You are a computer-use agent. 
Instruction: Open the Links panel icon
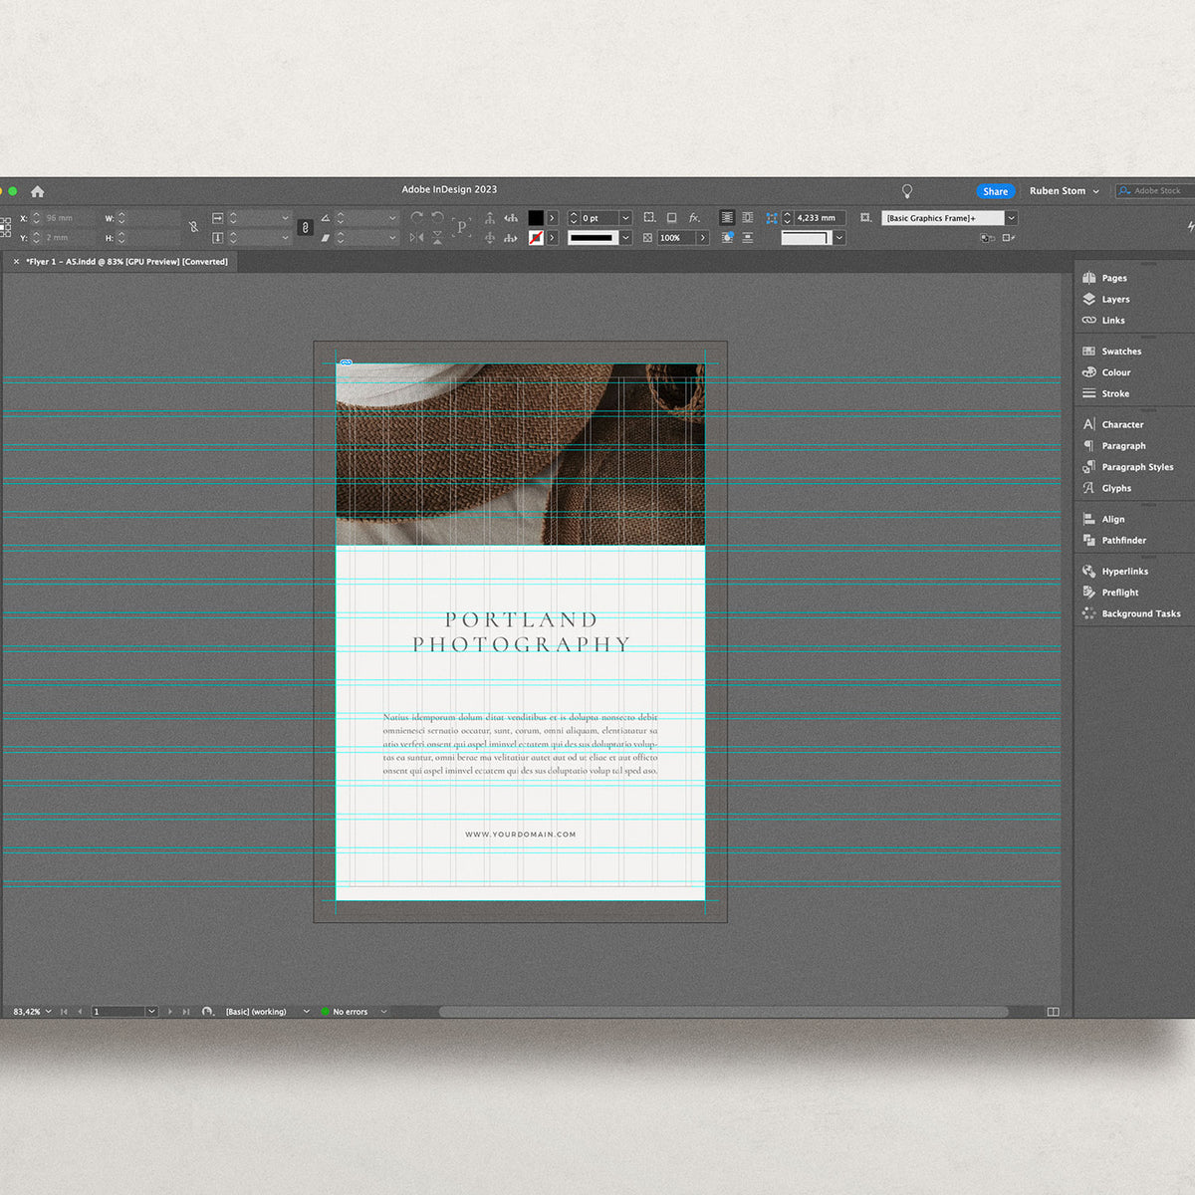(x=1088, y=320)
